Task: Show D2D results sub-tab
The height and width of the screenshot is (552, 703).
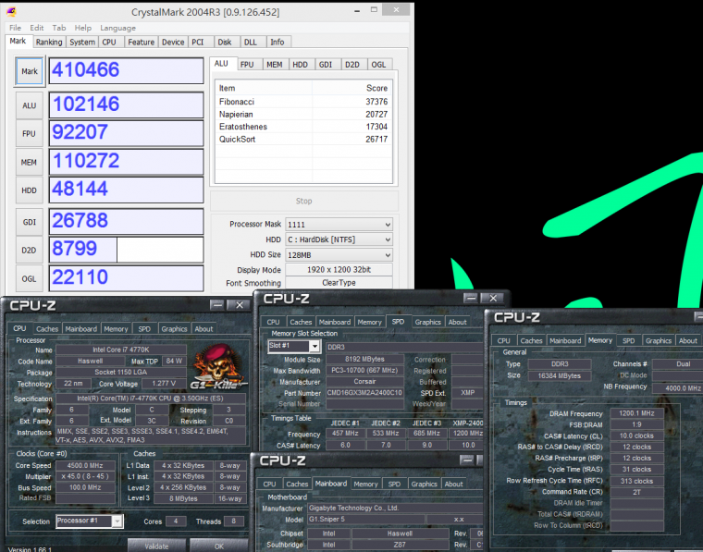Action: 351,65
